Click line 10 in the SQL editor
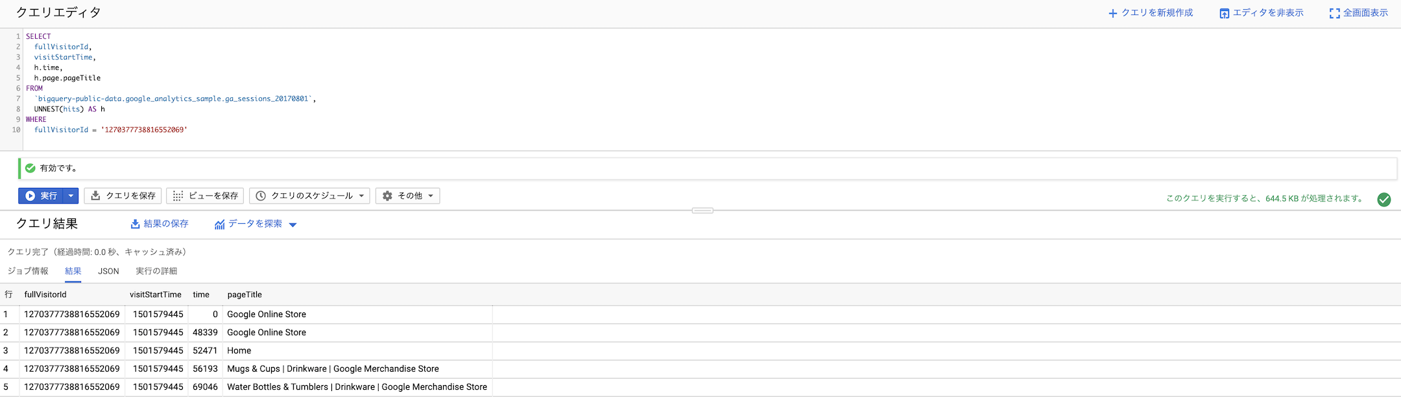 coord(111,130)
